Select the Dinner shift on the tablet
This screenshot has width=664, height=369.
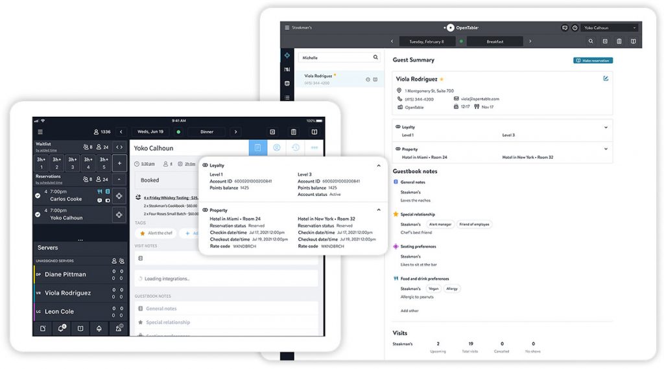[207, 132]
